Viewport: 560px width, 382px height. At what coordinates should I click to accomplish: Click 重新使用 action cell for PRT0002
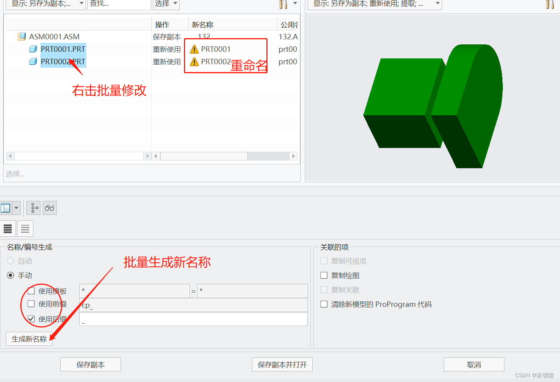(x=167, y=62)
